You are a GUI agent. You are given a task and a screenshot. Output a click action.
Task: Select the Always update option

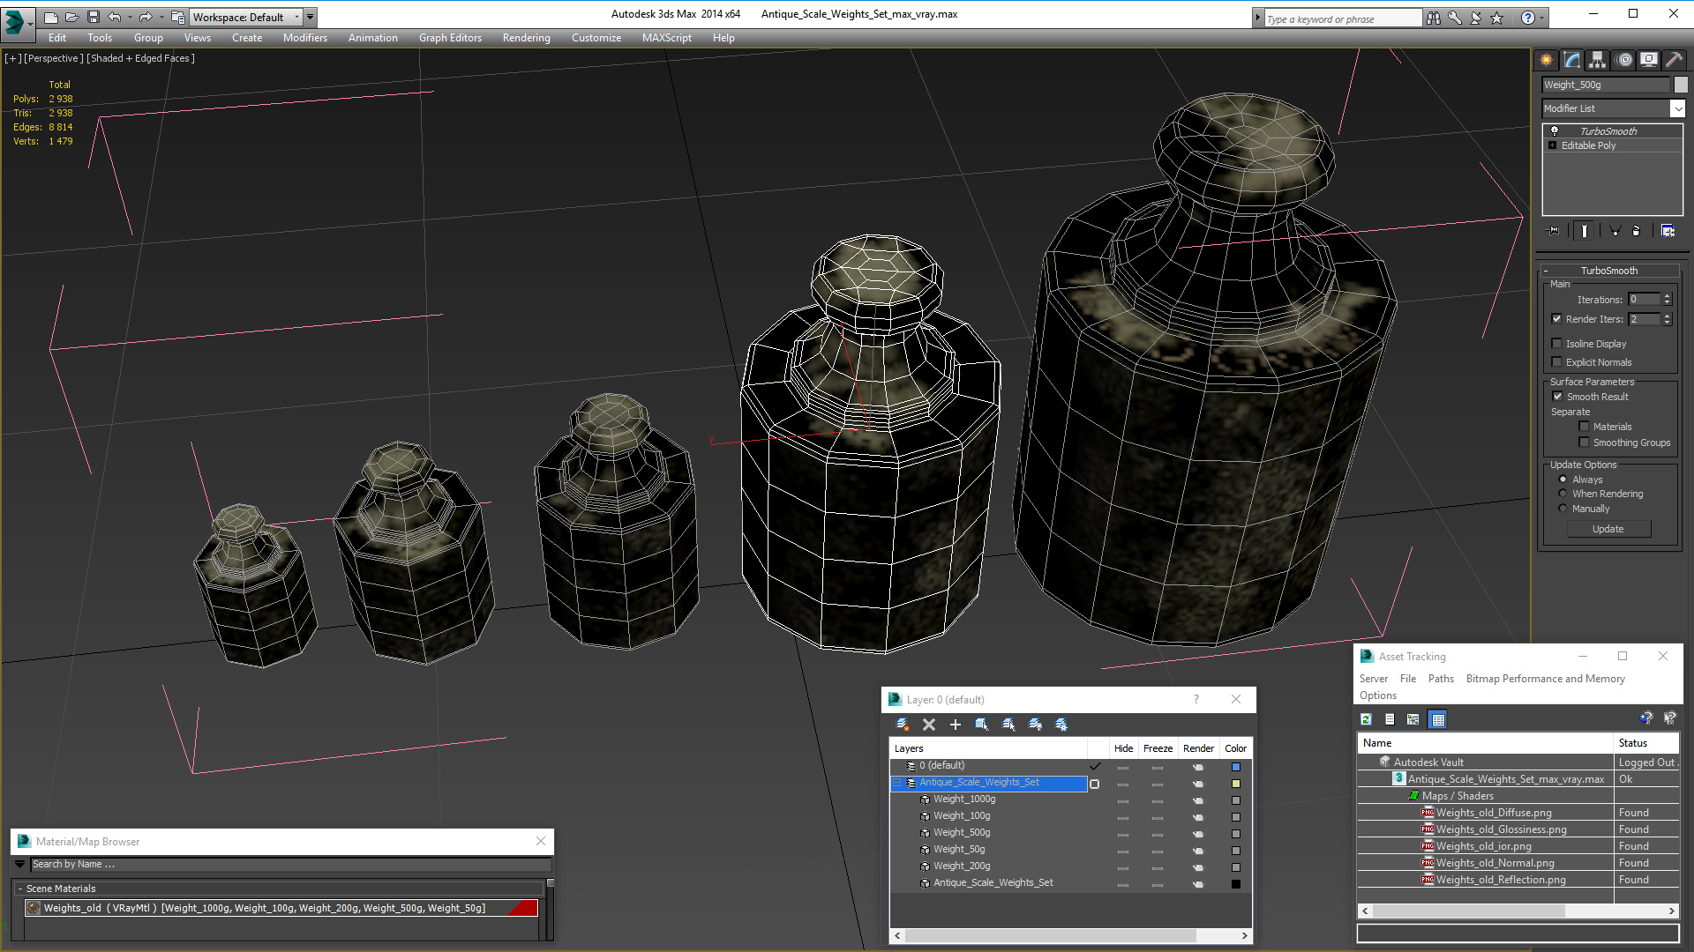pos(1563,480)
